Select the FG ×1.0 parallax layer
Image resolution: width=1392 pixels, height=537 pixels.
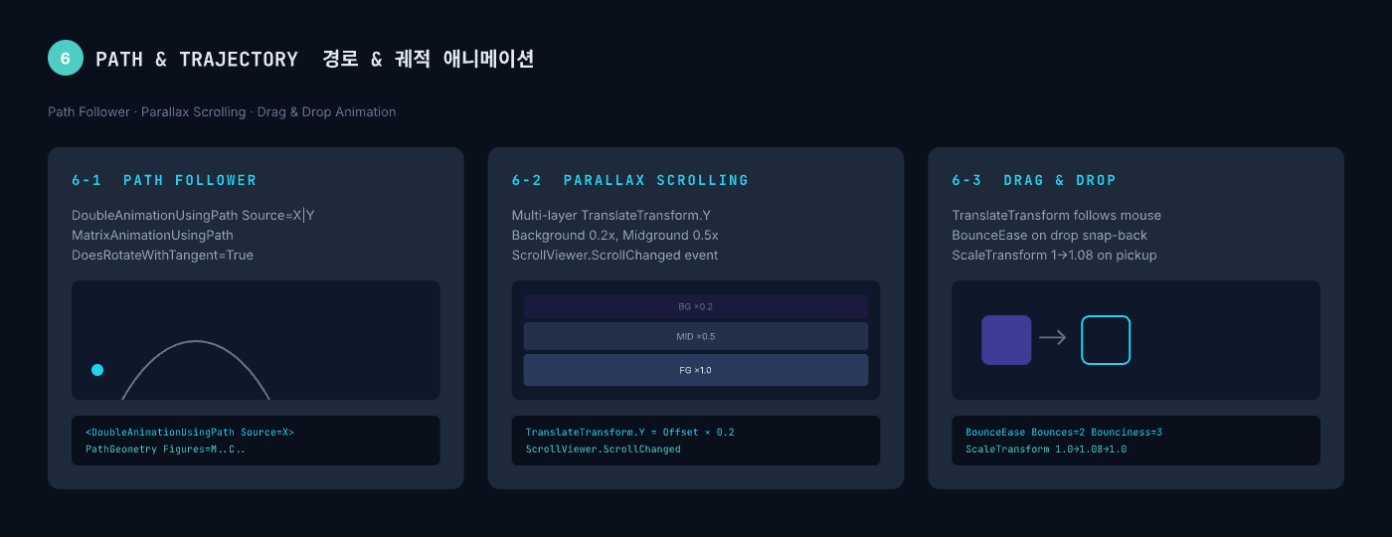[696, 370]
